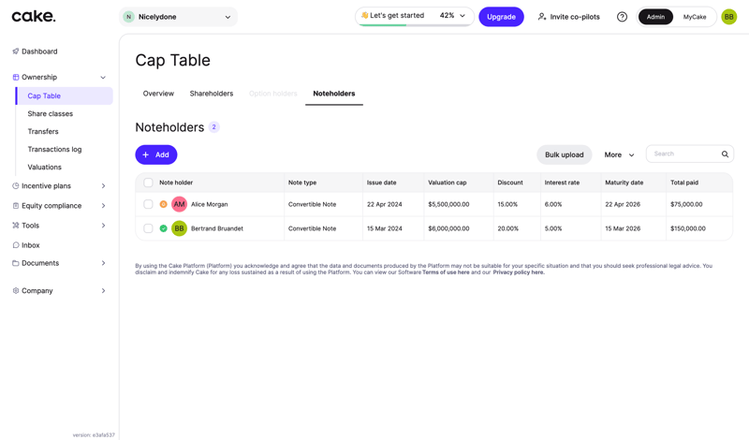
Task: Go to Dashboard in the sidebar
Action: [x=39, y=51]
